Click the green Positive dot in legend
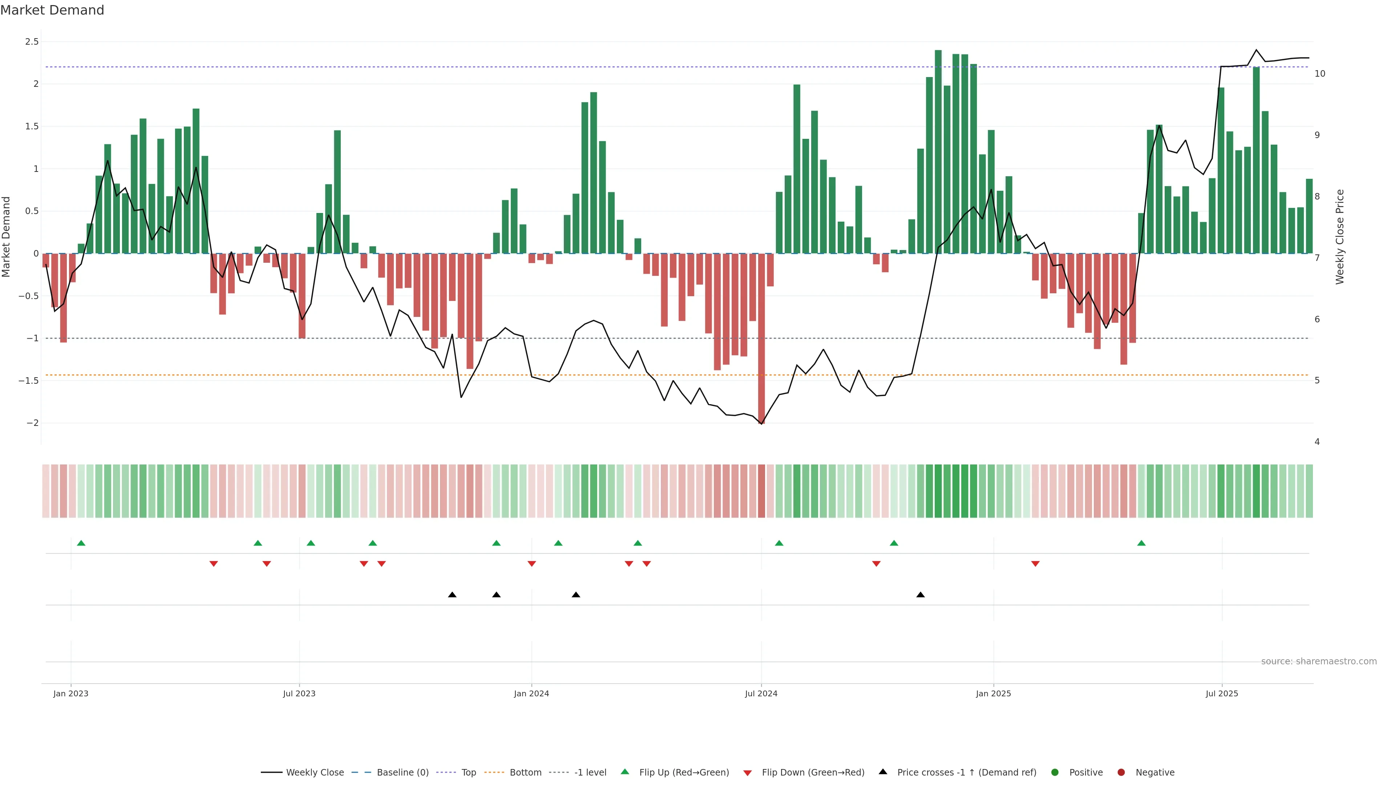The height and width of the screenshot is (785, 1395). click(1054, 773)
